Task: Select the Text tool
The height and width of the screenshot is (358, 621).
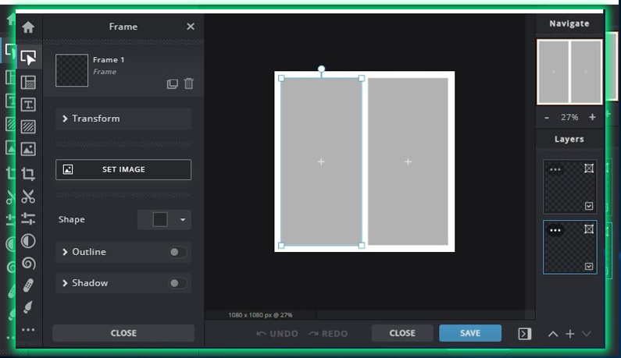Action: point(28,105)
